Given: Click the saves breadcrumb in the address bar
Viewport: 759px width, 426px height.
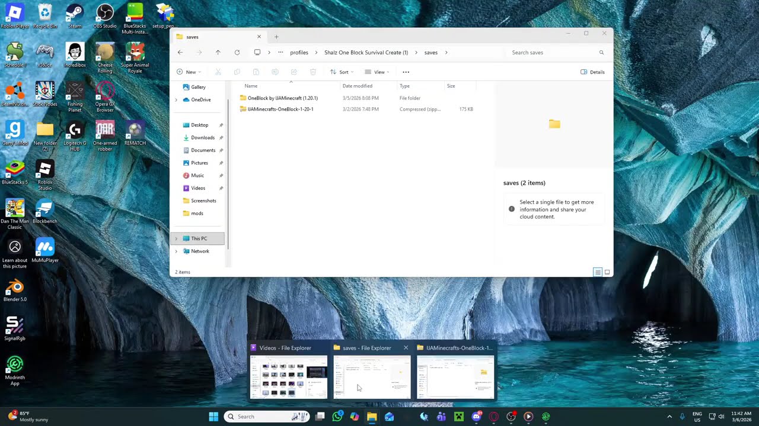Looking at the screenshot, I should tap(431, 53).
